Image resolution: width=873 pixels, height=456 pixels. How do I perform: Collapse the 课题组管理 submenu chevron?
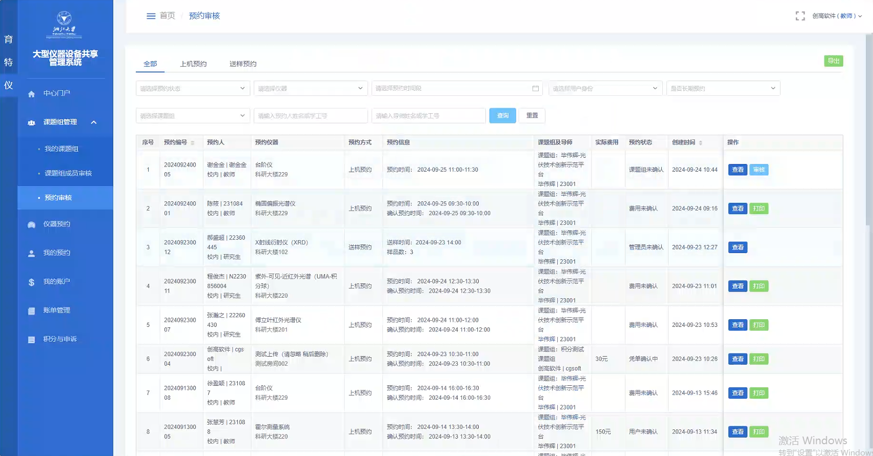(x=94, y=122)
